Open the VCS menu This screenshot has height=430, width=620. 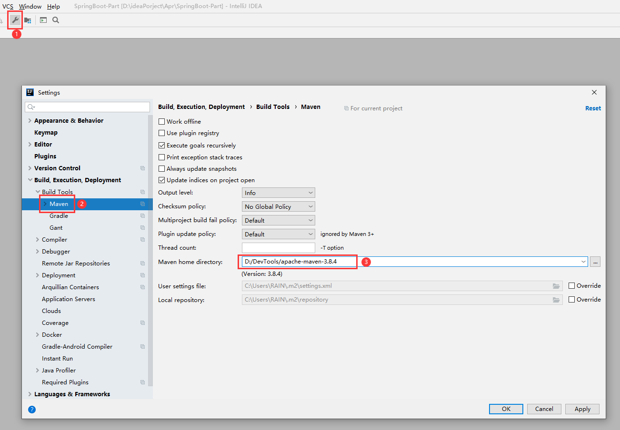point(8,6)
